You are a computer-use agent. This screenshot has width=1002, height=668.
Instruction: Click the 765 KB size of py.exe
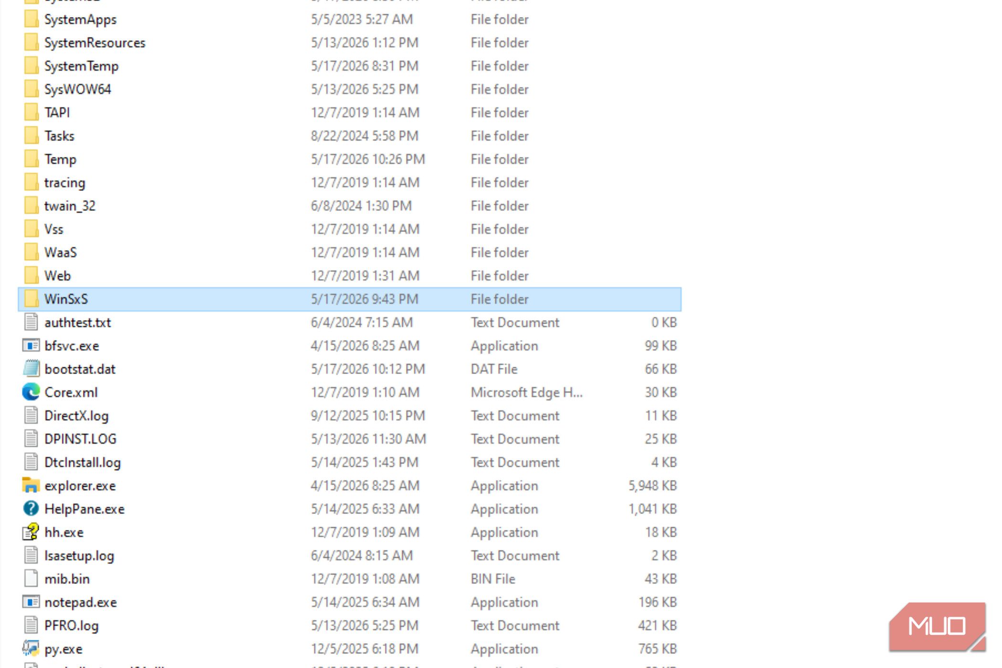(x=658, y=649)
